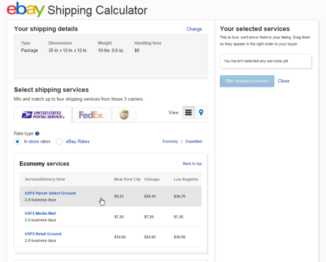Select USPS Parcel Select Ground service
This screenshot has height=262, width=326.
click(50, 193)
